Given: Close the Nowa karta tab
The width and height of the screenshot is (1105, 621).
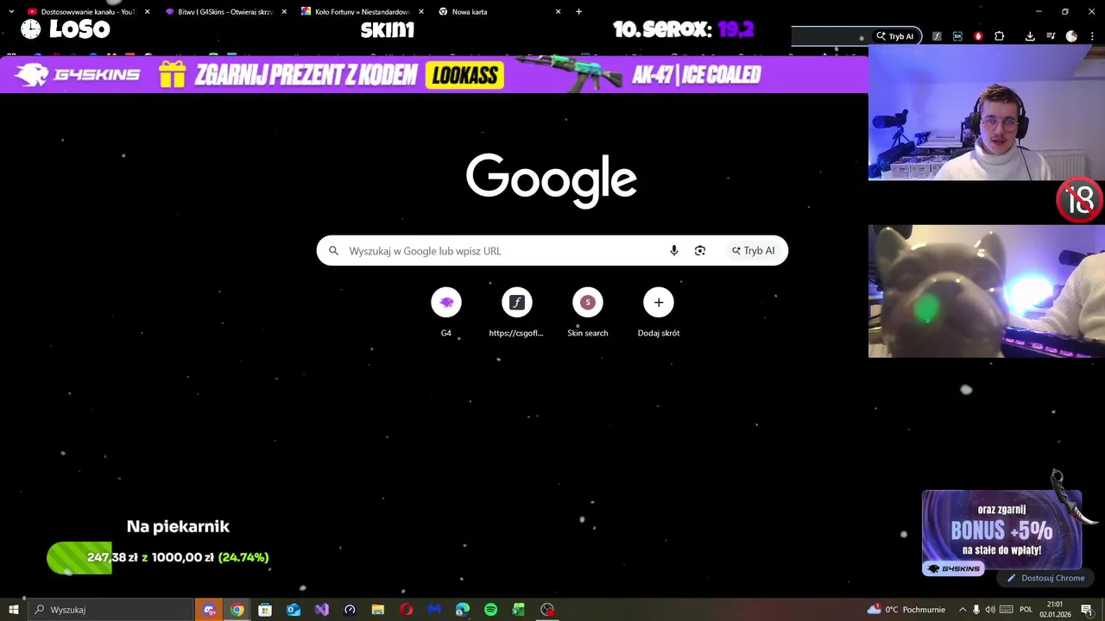Looking at the screenshot, I should click(x=558, y=12).
